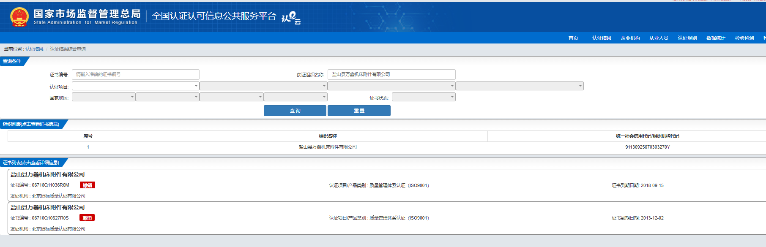Image resolution: width=766 pixels, height=247 pixels.
Task: Click 发证机构 line under certificate 06716Q11036R0M
Action: point(48,196)
